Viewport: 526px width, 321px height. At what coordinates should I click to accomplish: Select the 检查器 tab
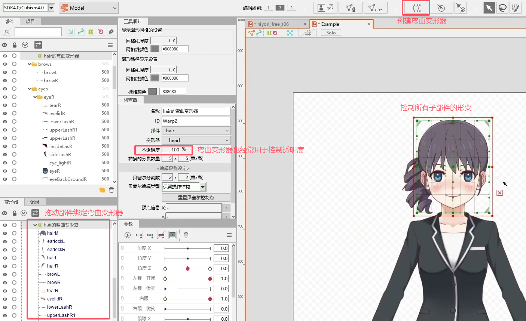[131, 100]
